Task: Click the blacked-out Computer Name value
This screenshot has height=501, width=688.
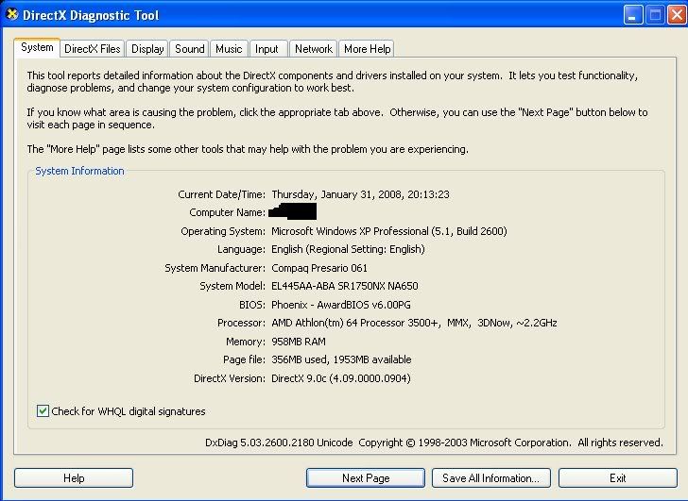Action: [292, 211]
